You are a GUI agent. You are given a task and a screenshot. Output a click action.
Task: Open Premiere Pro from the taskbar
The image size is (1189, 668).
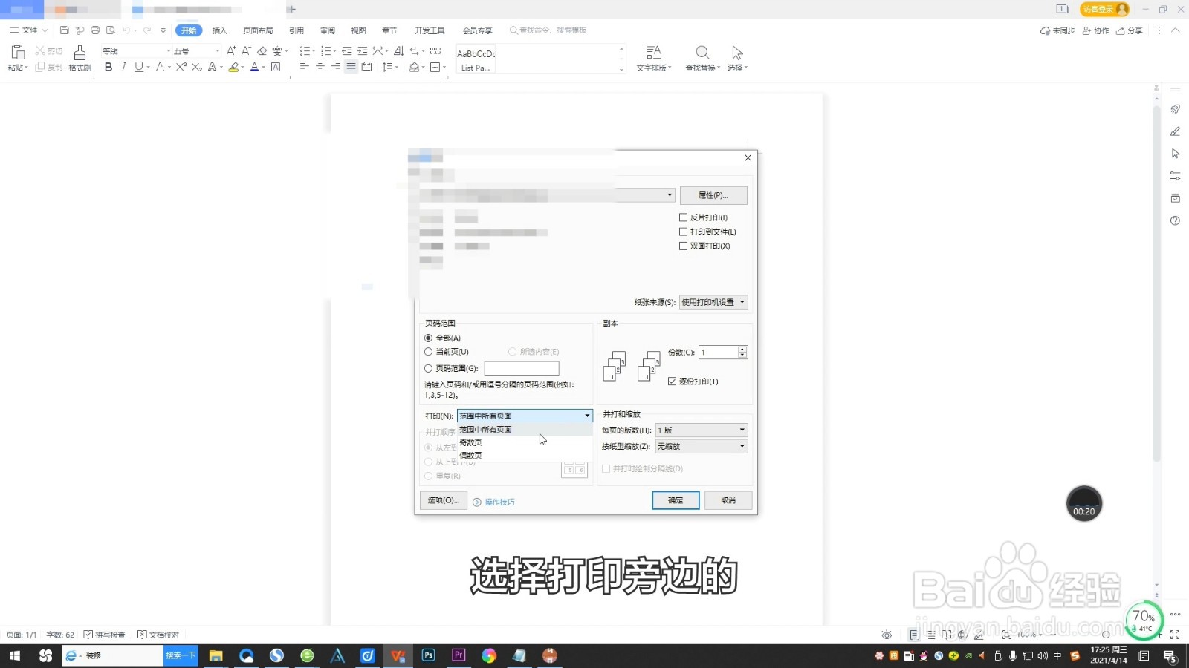(459, 655)
